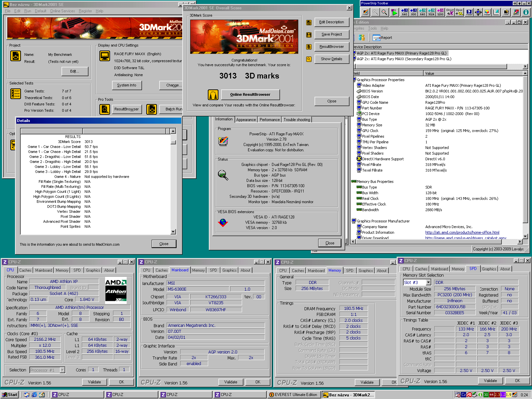
Task: Click the monitor lightning icon in PowerStrip toolbar
Action: tap(506, 12)
